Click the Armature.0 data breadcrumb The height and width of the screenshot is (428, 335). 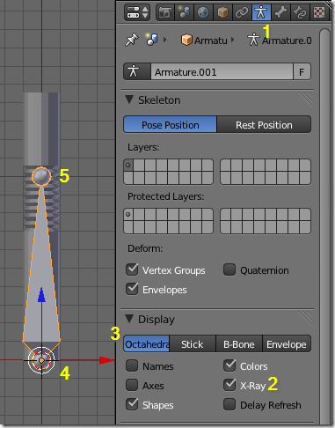tap(280, 41)
